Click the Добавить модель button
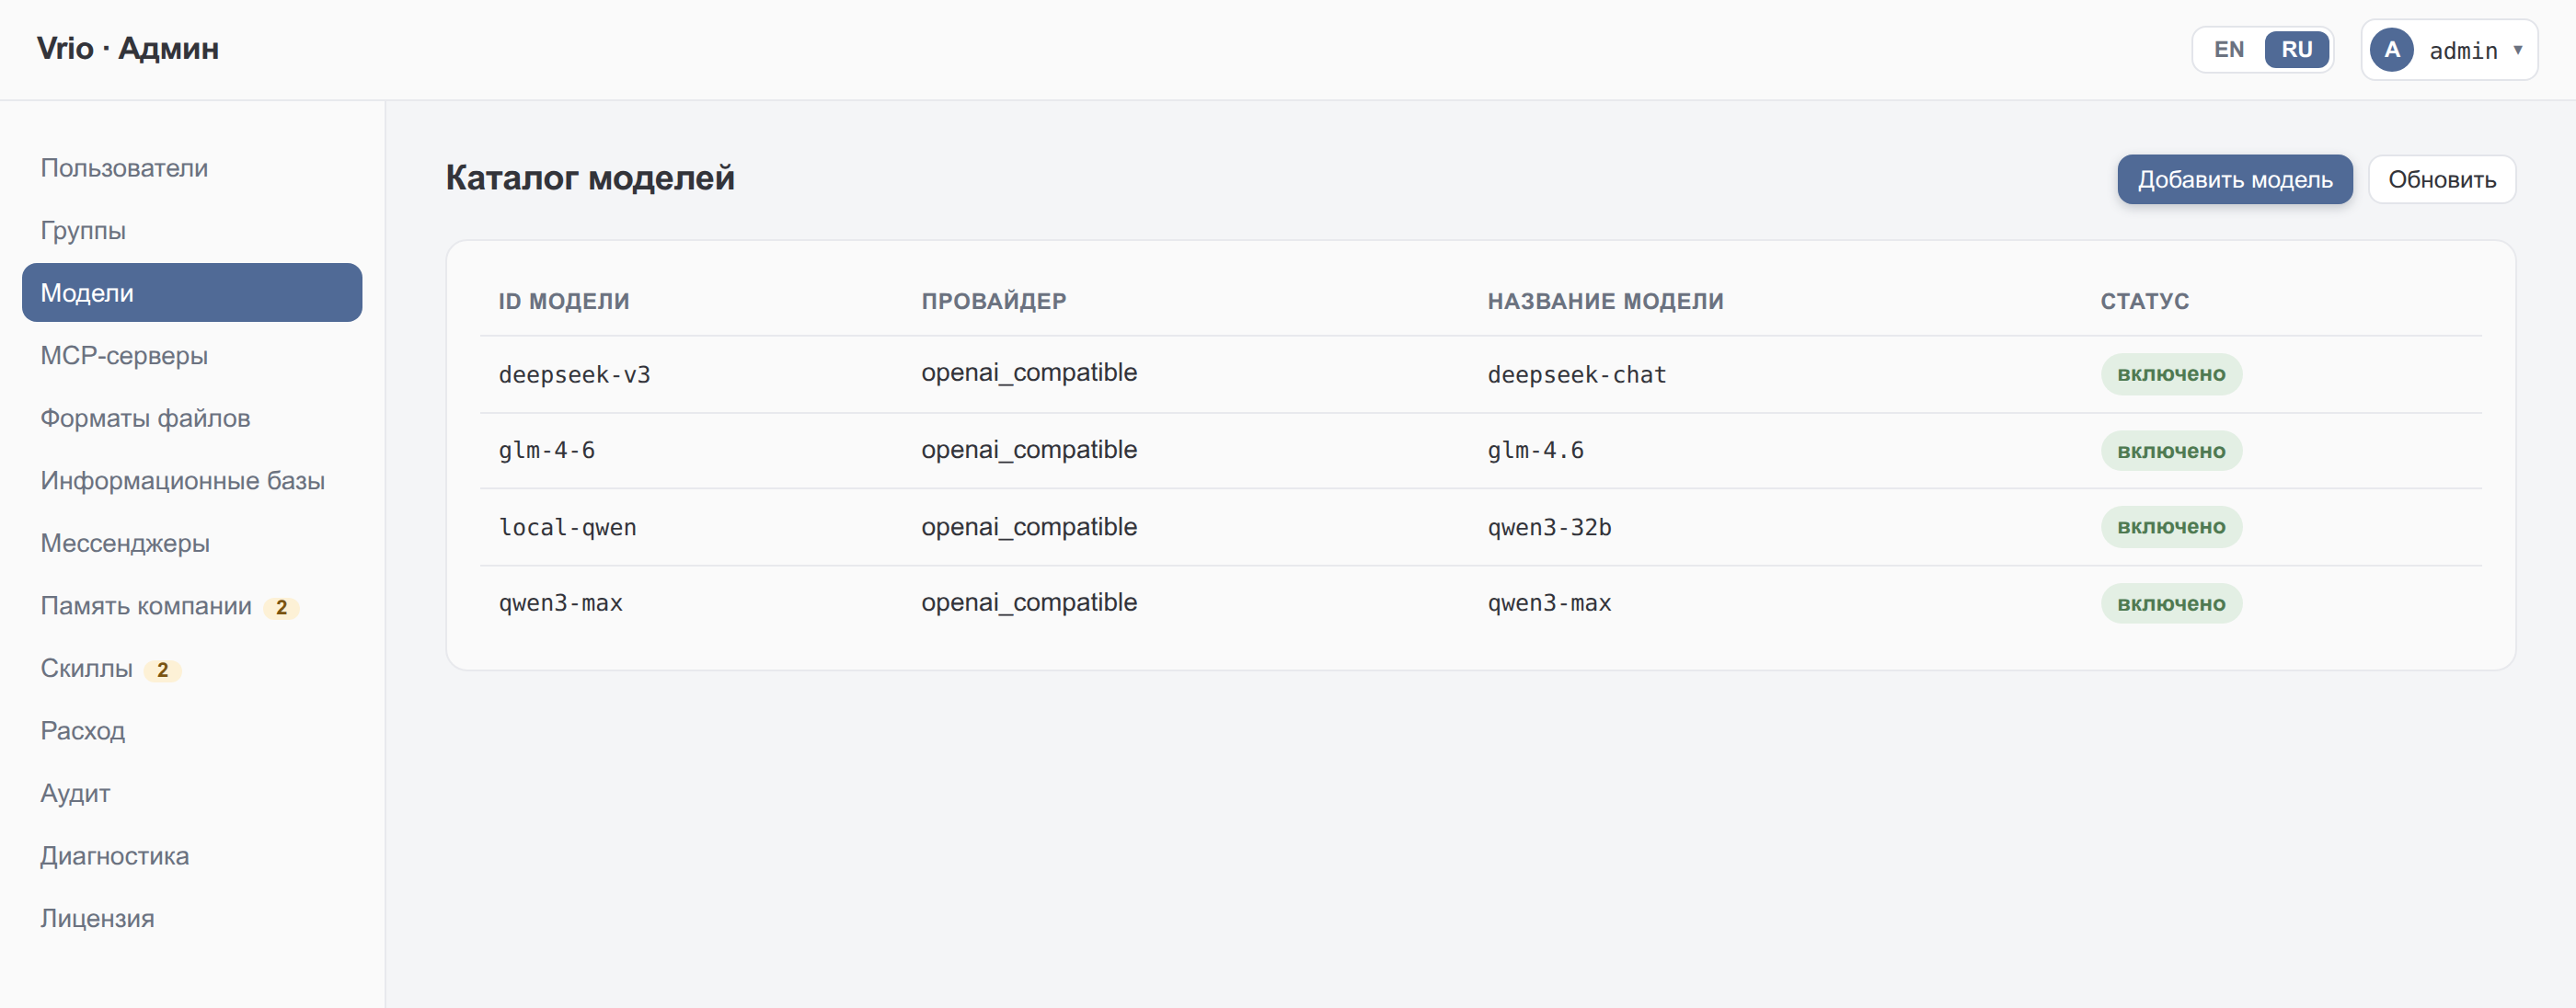2576x1008 pixels. point(2234,179)
